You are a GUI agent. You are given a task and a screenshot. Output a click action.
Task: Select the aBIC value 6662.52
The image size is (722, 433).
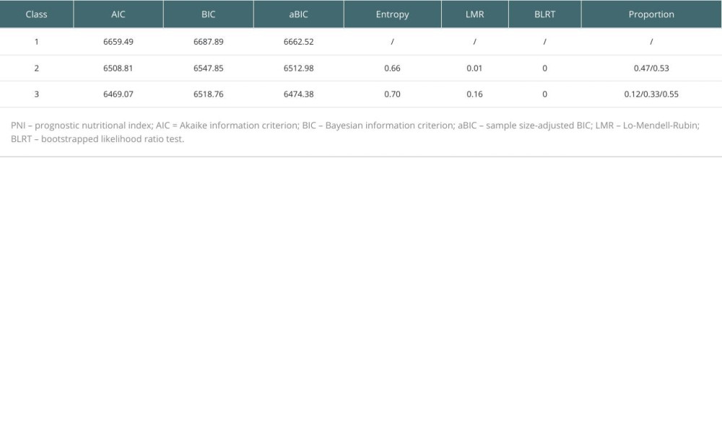(x=298, y=42)
